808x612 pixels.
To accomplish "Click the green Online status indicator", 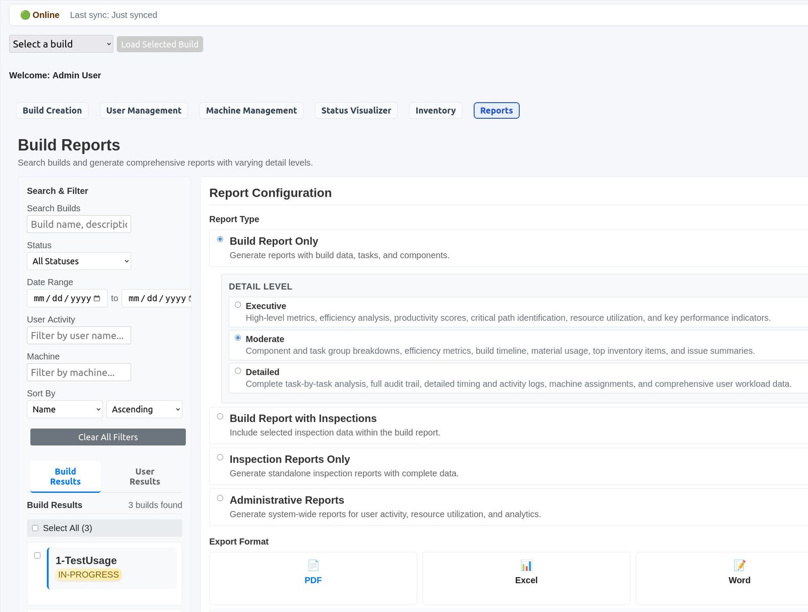I will point(25,15).
